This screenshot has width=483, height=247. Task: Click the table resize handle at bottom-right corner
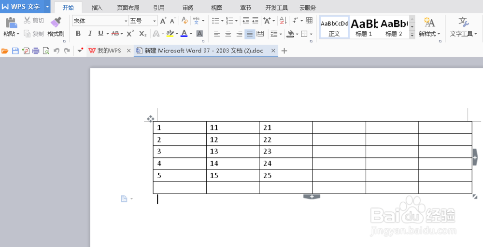(x=475, y=196)
